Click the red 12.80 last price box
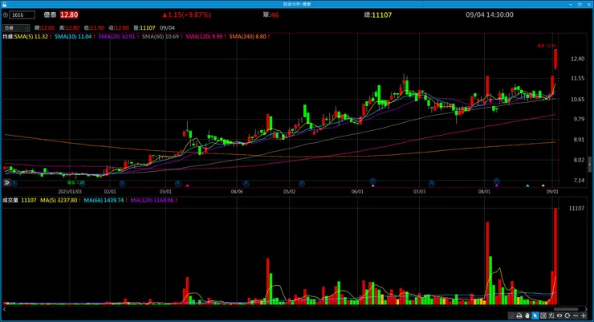Screen dimensions: 594x322 click(x=69, y=14)
